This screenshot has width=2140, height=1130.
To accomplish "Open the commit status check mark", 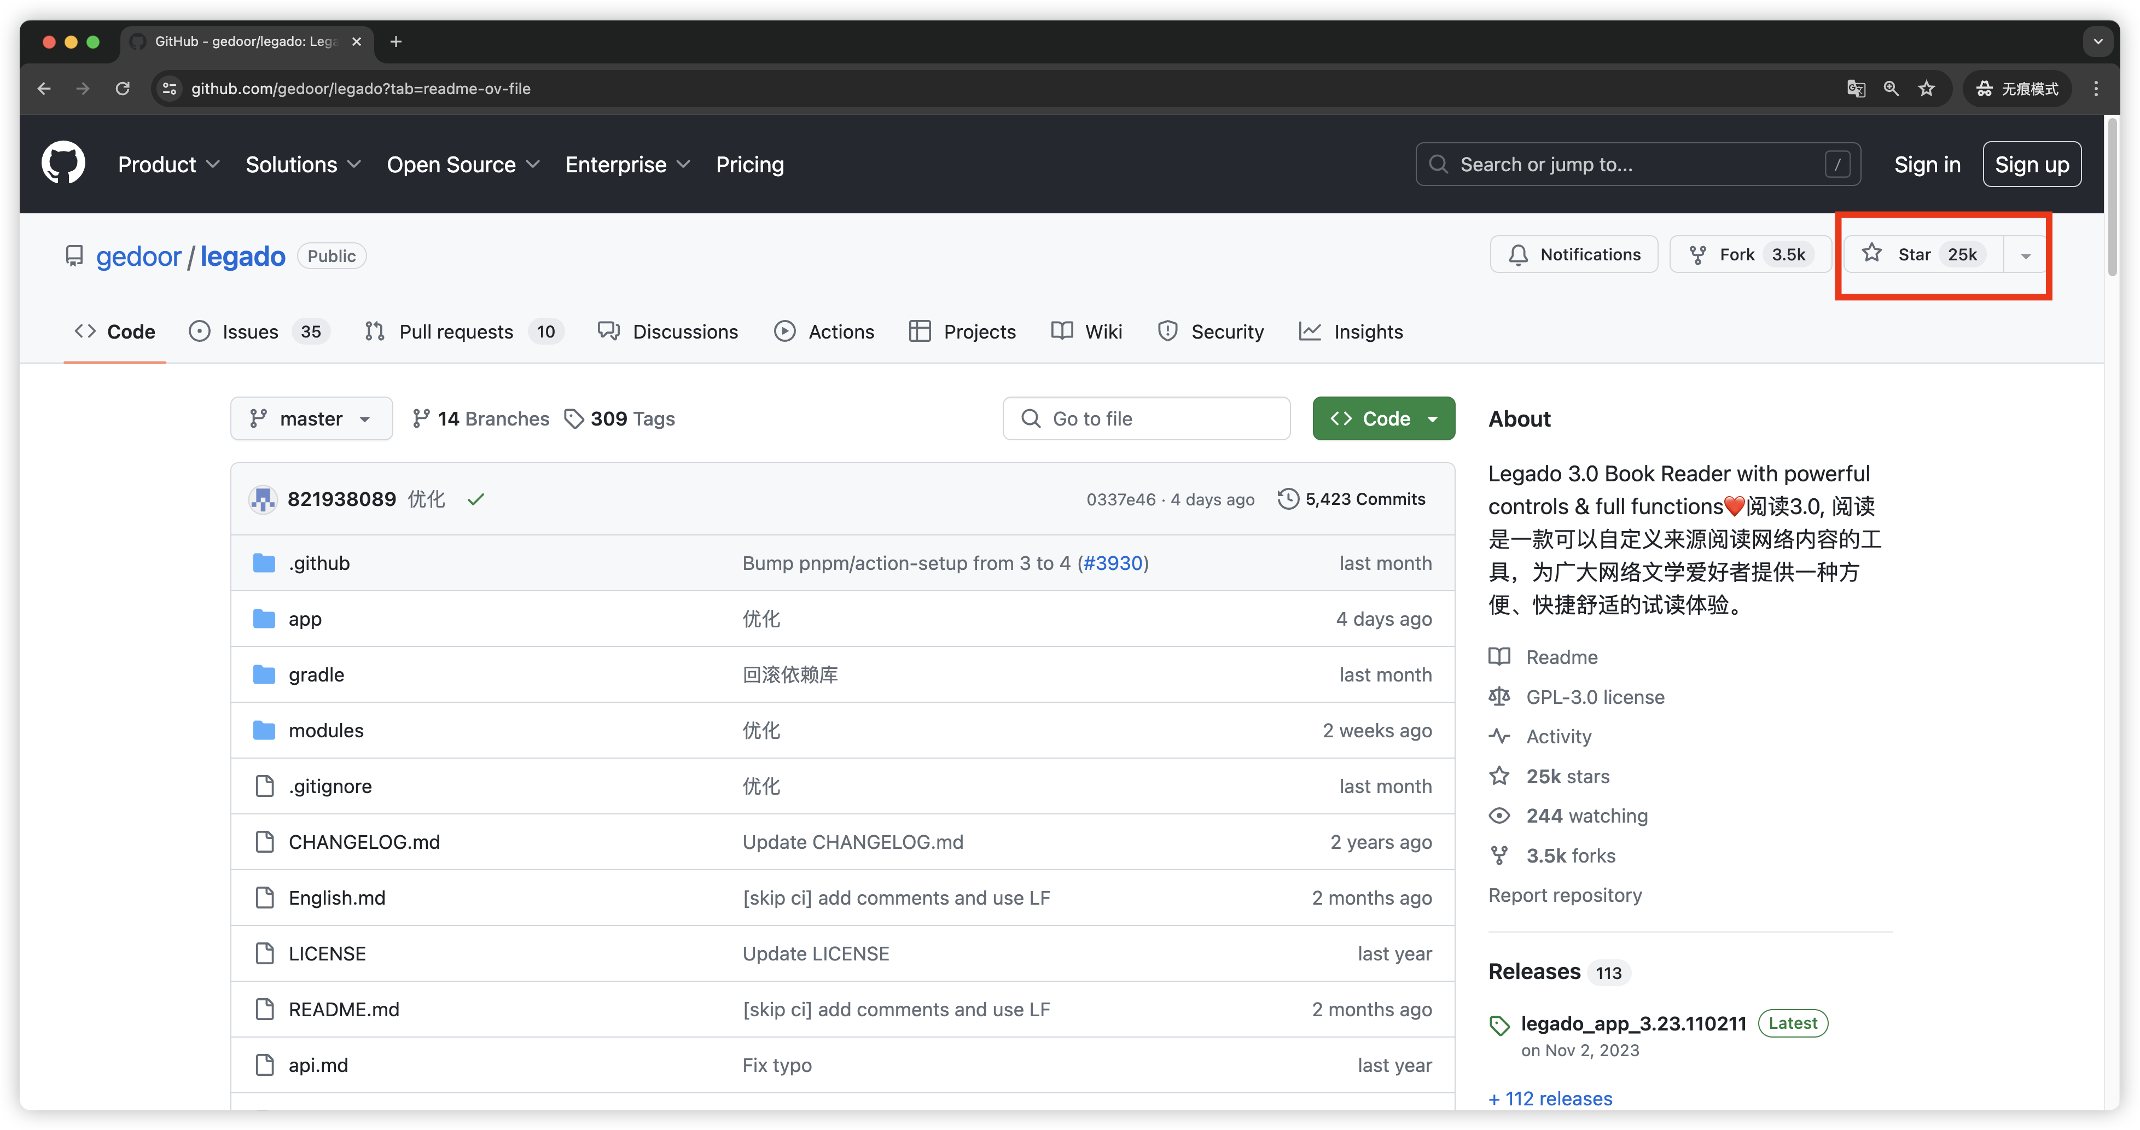I will coord(475,498).
